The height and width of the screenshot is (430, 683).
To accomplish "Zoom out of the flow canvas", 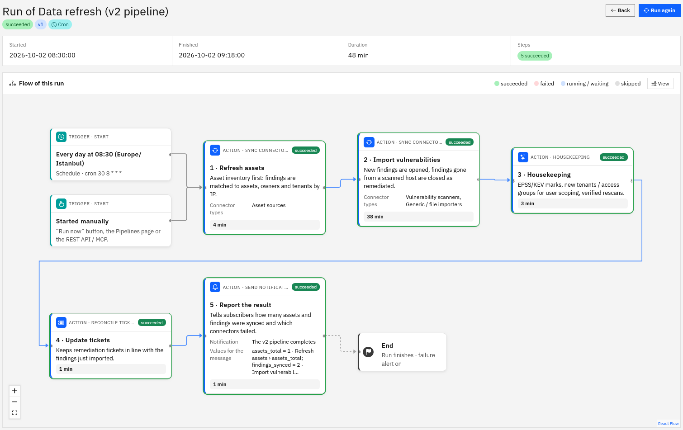I will 14,402.
